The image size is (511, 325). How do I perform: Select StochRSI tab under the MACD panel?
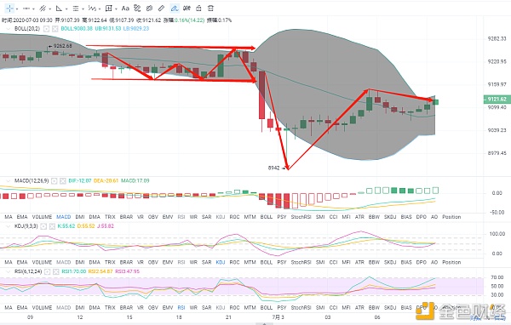point(301,217)
